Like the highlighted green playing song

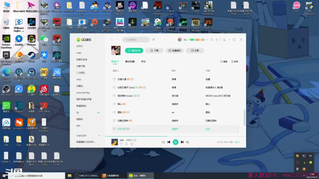[x=114, y=129]
